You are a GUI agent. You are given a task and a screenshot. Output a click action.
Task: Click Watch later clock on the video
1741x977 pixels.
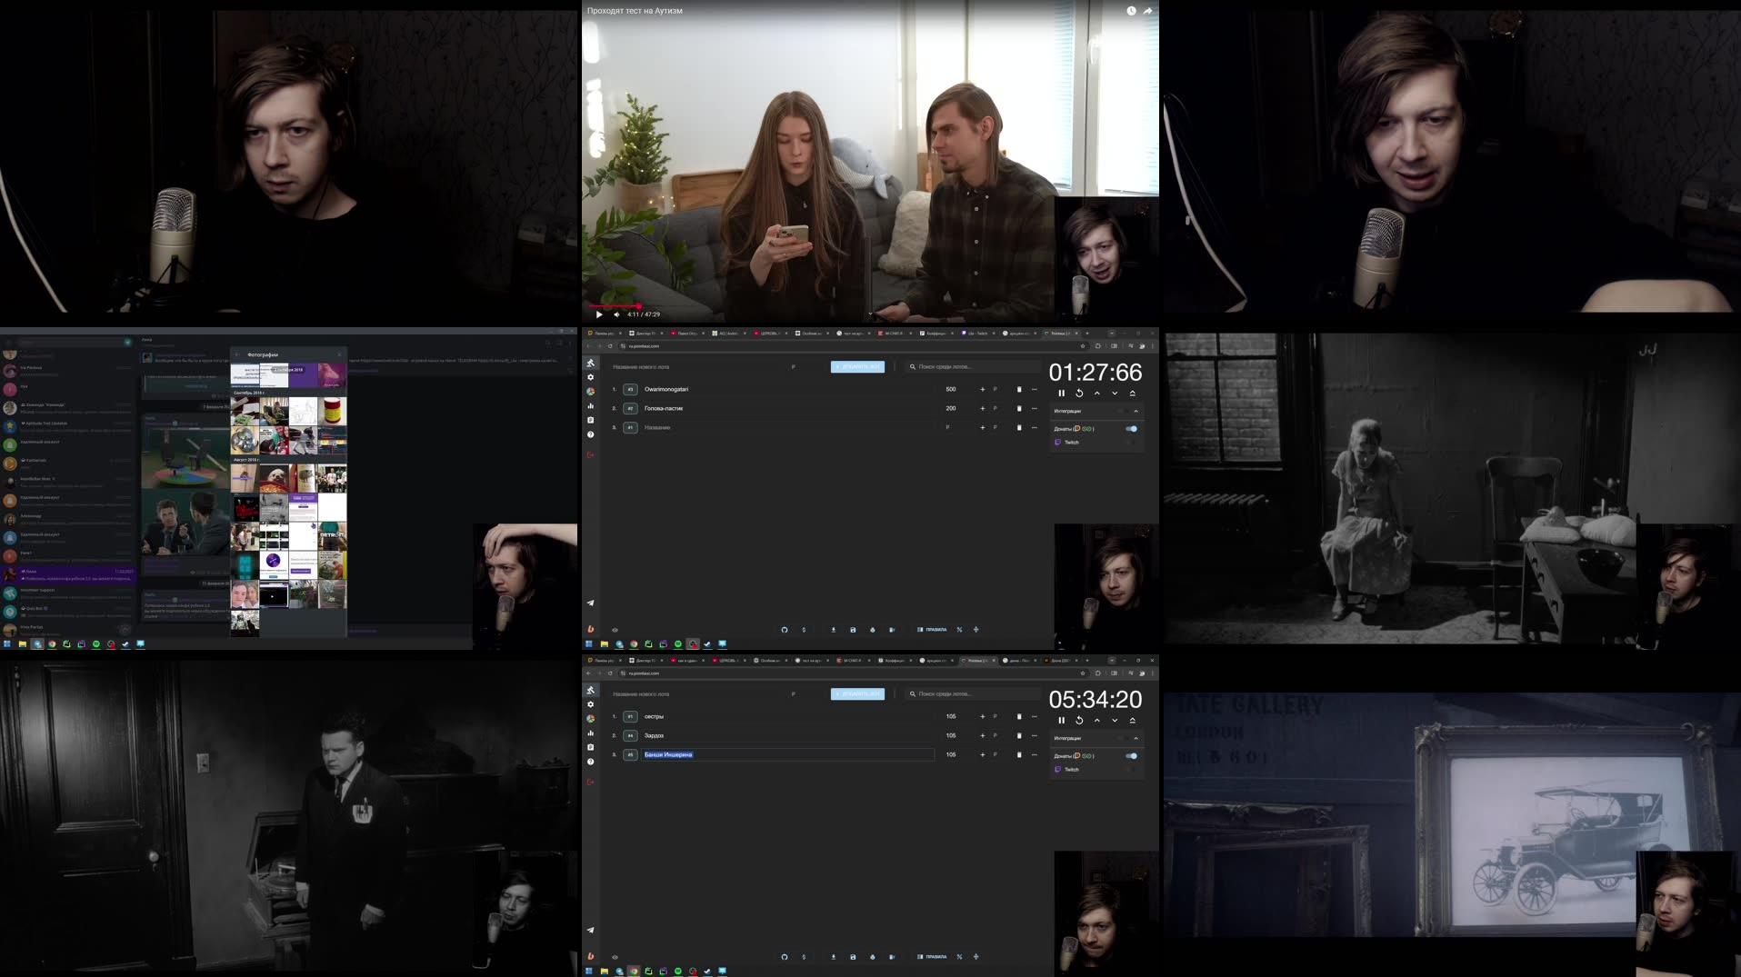pos(1131,11)
